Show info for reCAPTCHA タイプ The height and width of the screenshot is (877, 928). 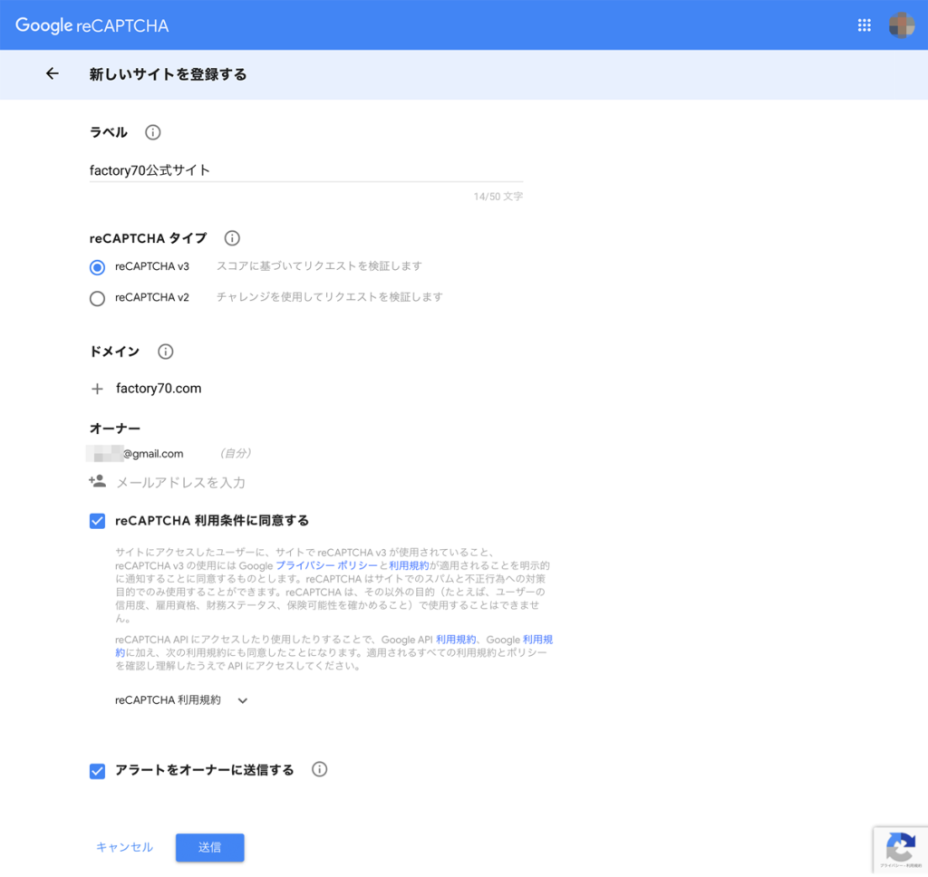tap(232, 238)
